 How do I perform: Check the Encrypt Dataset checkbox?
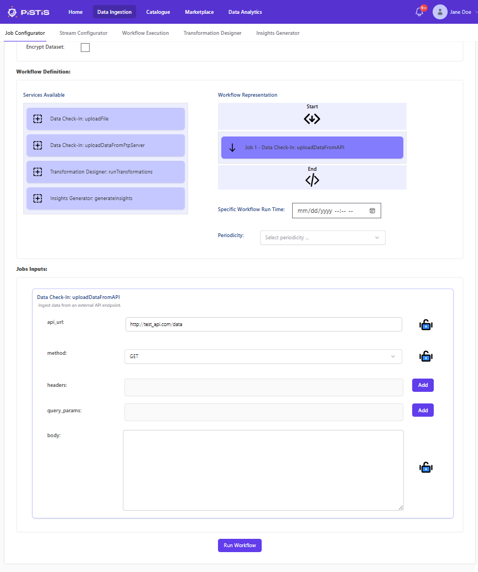click(85, 48)
